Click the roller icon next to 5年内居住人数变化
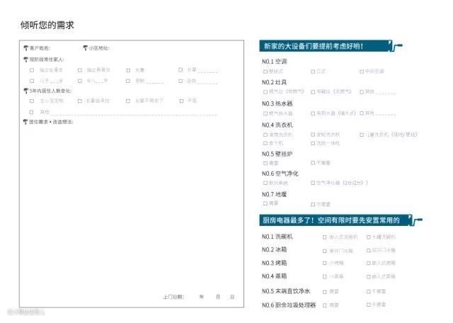The height and width of the screenshot is (323, 453). click(x=25, y=91)
